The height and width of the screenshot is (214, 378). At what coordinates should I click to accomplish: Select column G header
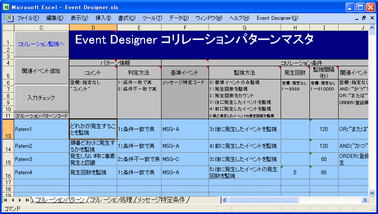click(x=245, y=28)
